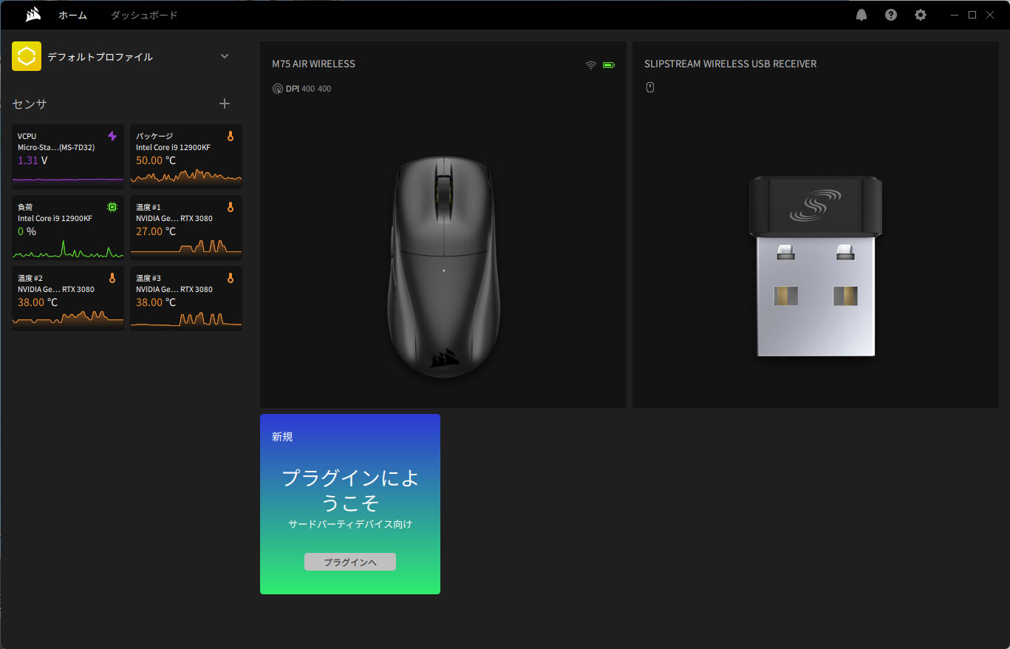Click the VCPU voltage lightning icon
Image resolution: width=1010 pixels, height=649 pixels.
tap(112, 136)
